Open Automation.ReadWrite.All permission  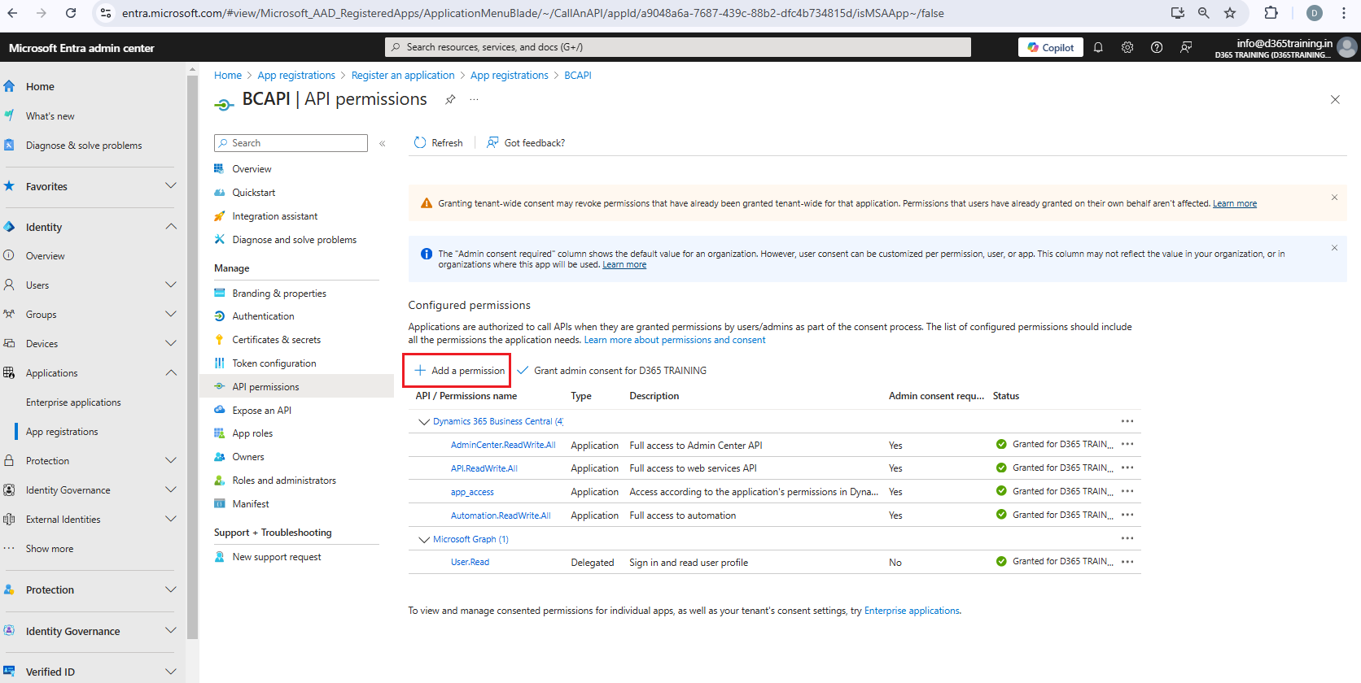(501, 516)
